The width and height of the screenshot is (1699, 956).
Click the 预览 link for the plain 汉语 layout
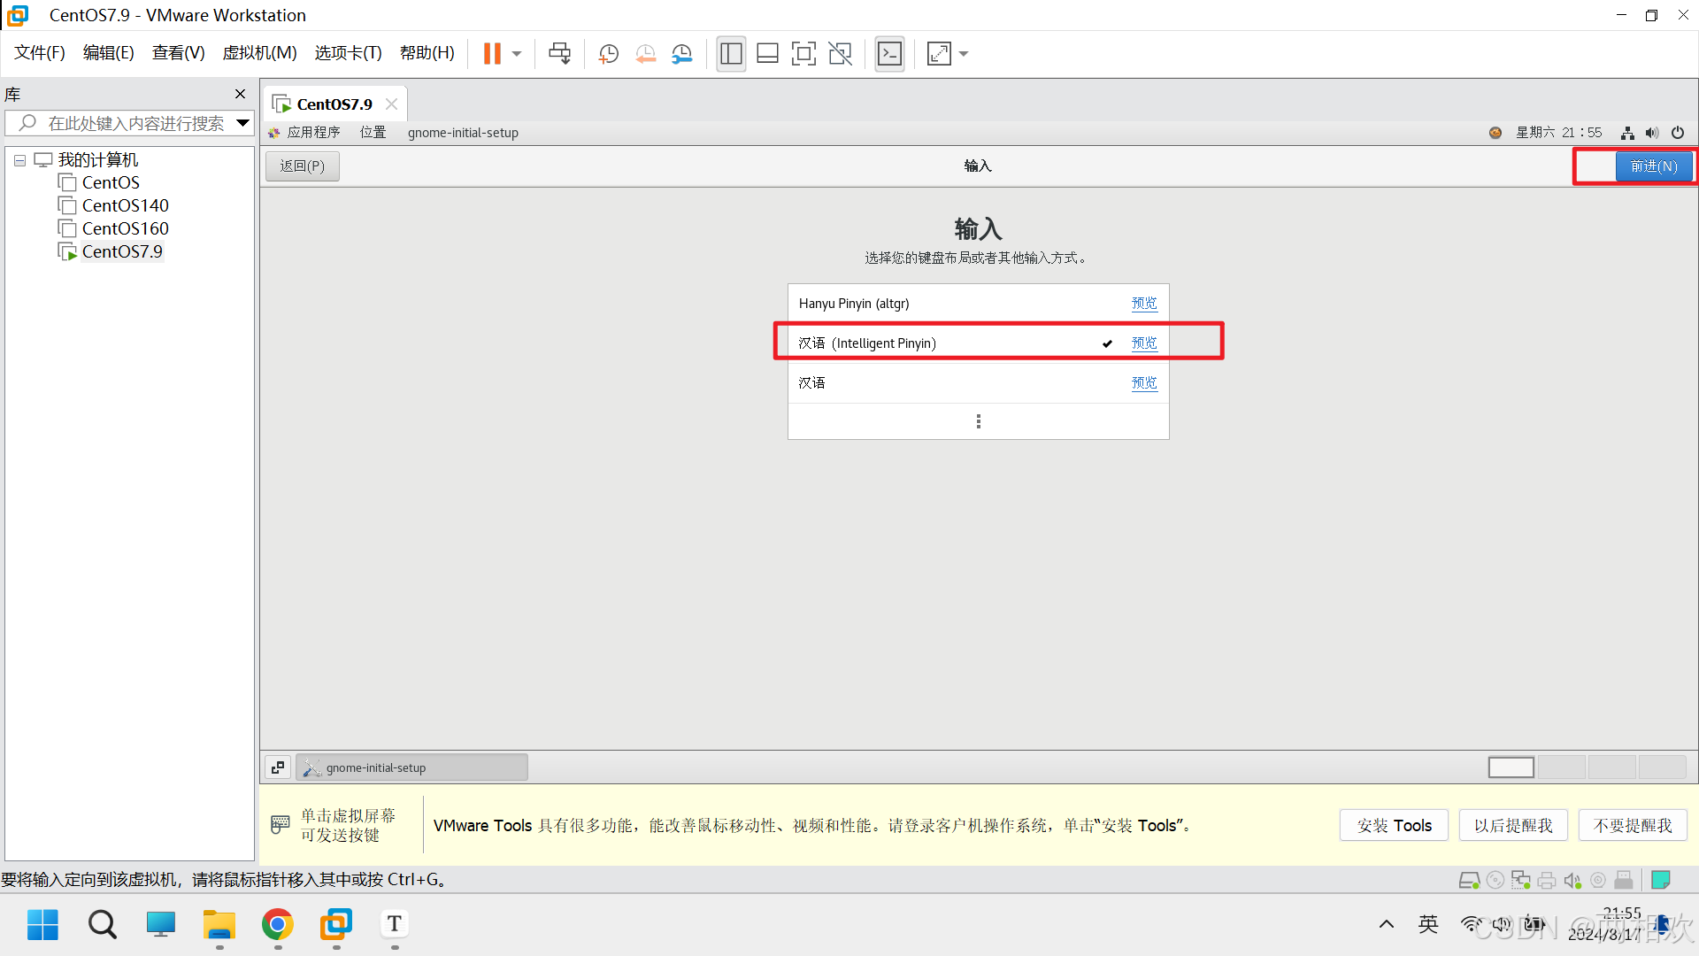click(x=1143, y=383)
